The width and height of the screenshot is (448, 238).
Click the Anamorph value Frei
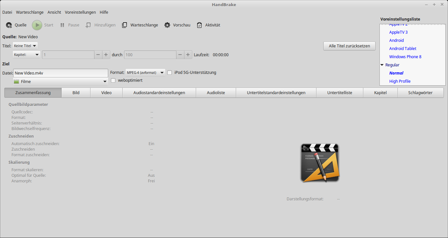[151, 181]
